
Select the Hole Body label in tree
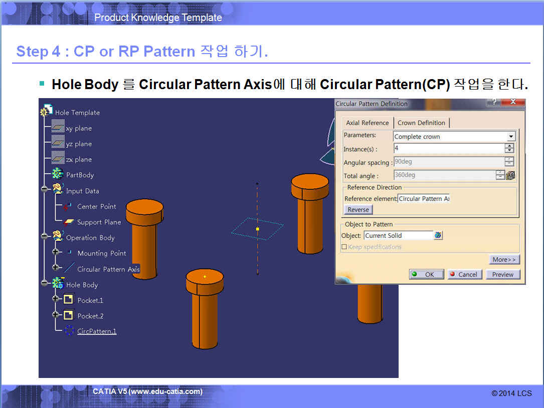click(x=82, y=285)
